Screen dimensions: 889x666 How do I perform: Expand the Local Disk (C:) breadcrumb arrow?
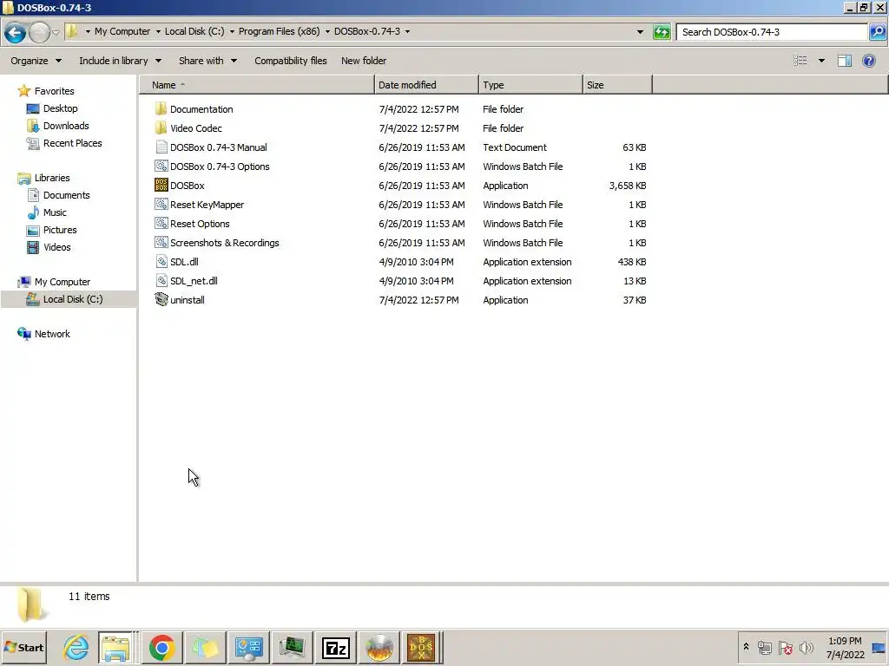[231, 32]
